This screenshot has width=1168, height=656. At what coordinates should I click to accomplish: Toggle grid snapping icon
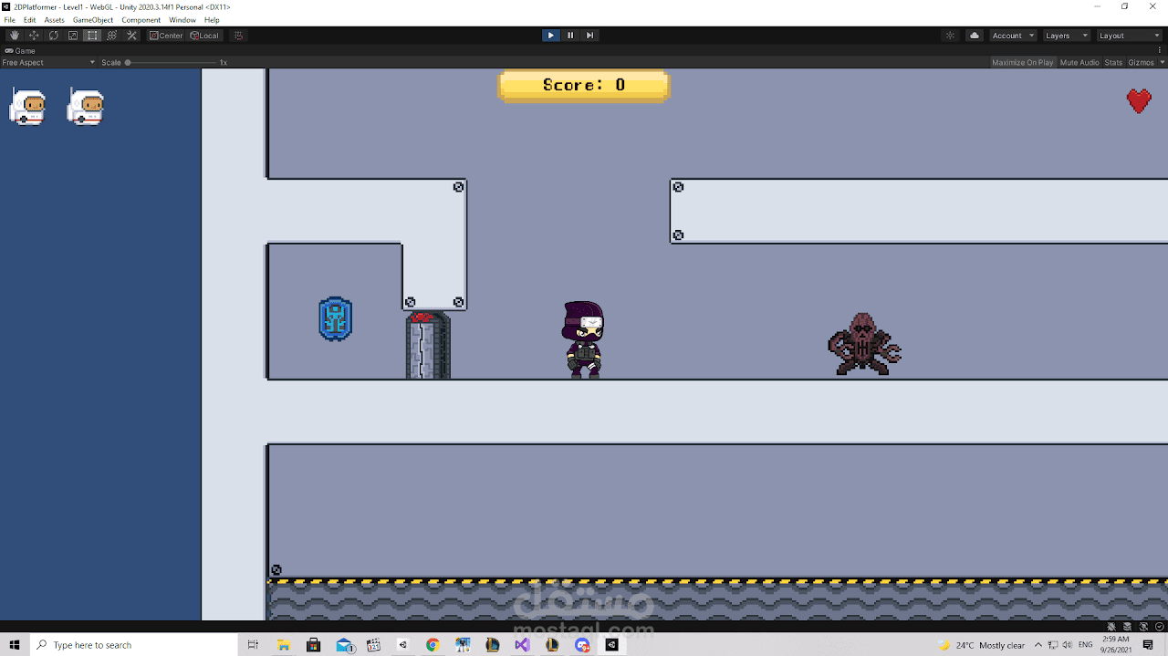click(x=238, y=36)
